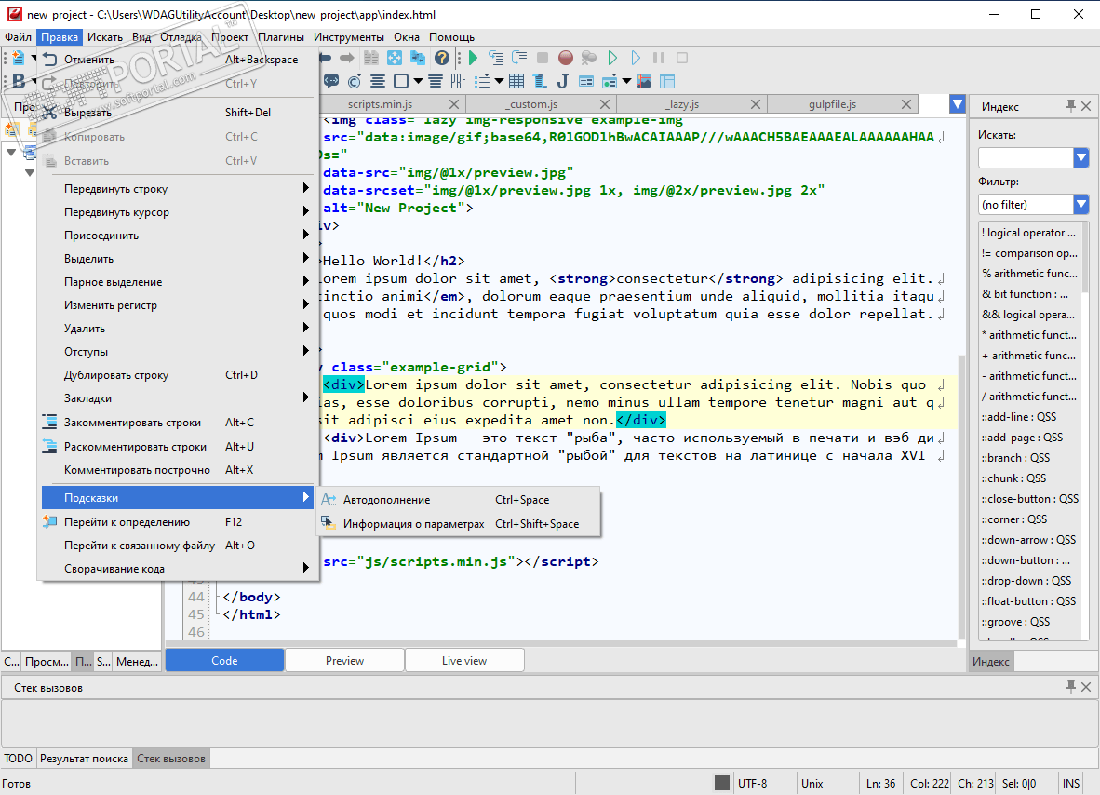
Task: Switch to the Live view button
Action: (x=463, y=660)
